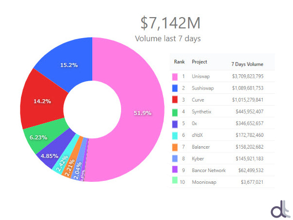Click the $62,499,532 volume value
Viewport: 293px width, 220px height.
point(251,171)
